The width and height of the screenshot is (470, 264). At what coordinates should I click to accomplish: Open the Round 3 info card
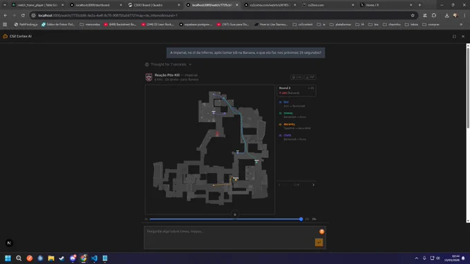tap(296, 90)
